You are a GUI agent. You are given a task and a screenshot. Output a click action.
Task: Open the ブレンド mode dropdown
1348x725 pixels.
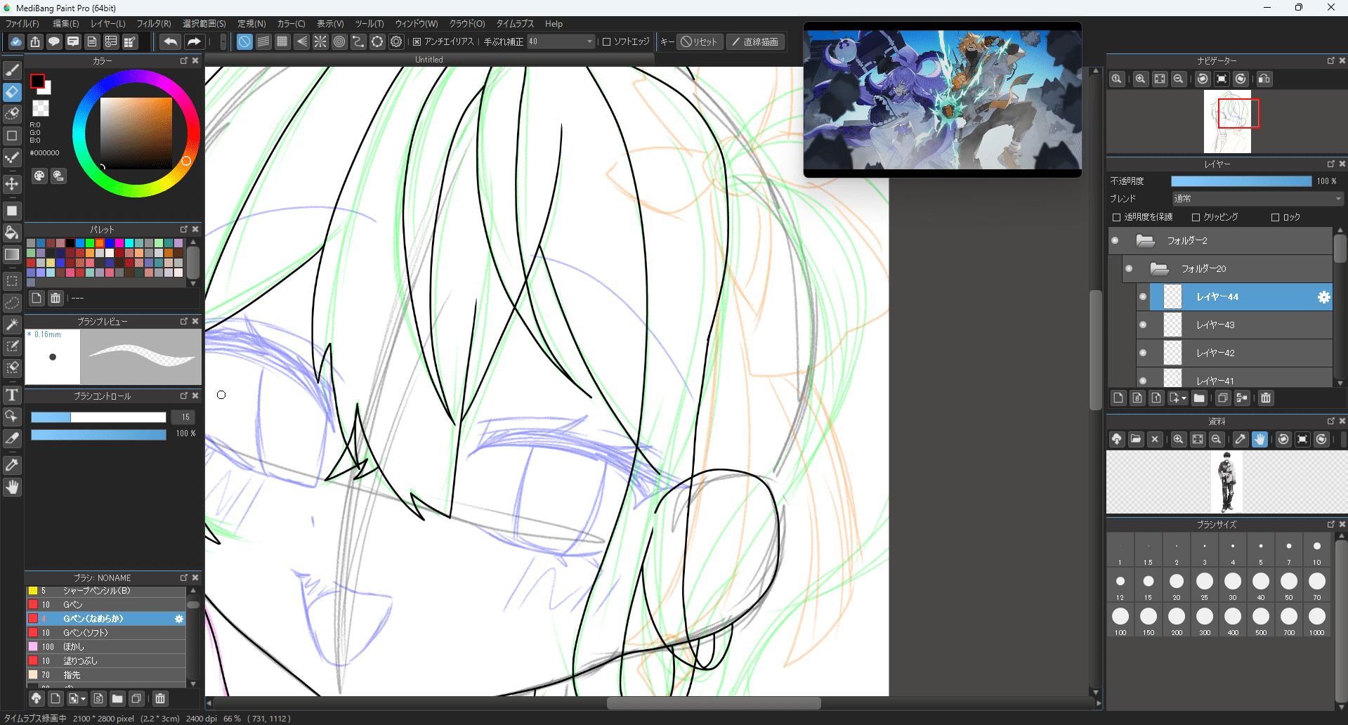click(1257, 199)
